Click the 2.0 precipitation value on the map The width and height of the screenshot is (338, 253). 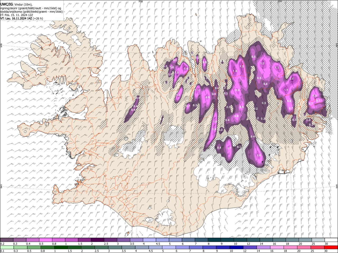point(292,79)
